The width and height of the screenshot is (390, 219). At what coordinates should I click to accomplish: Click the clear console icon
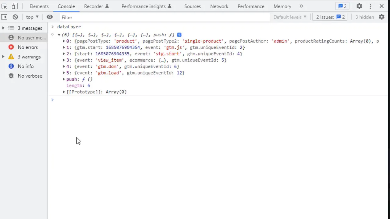tap(15, 17)
